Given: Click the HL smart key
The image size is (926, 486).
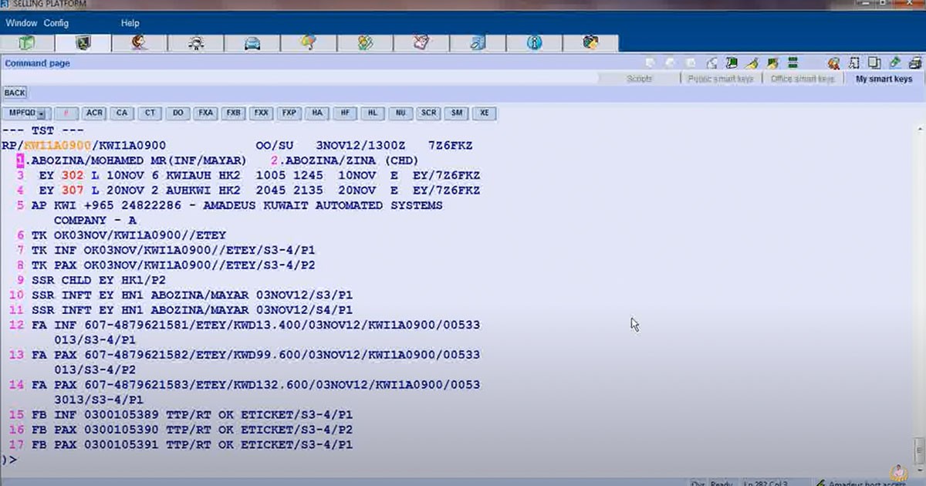Looking at the screenshot, I should (x=372, y=113).
